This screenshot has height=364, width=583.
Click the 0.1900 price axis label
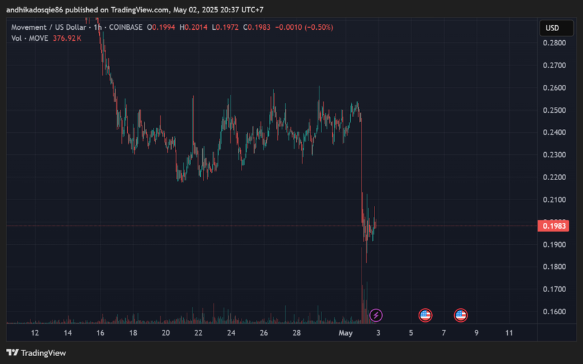tap(554, 245)
